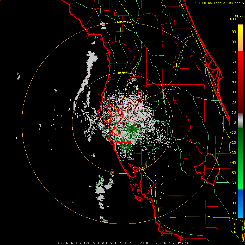Click the 80 value on velocity scale
The height and width of the screenshot is (245, 245).
[234, 42]
